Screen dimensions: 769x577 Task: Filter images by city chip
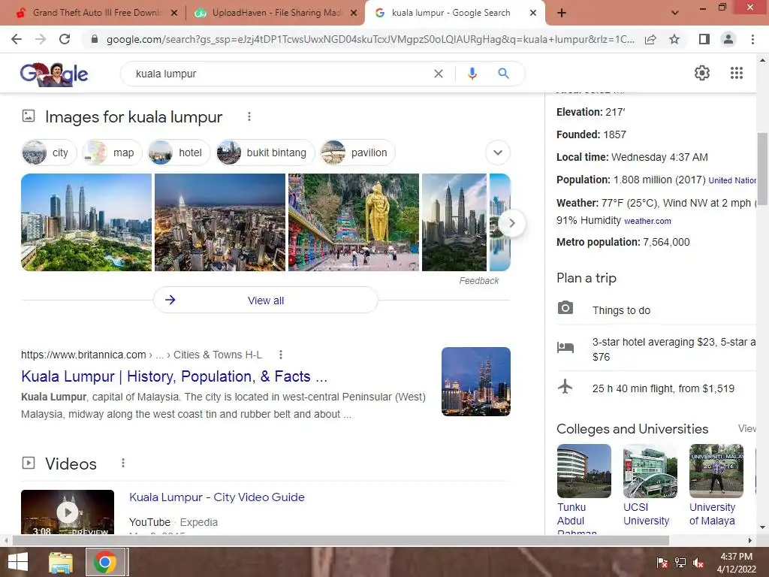click(x=49, y=153)
